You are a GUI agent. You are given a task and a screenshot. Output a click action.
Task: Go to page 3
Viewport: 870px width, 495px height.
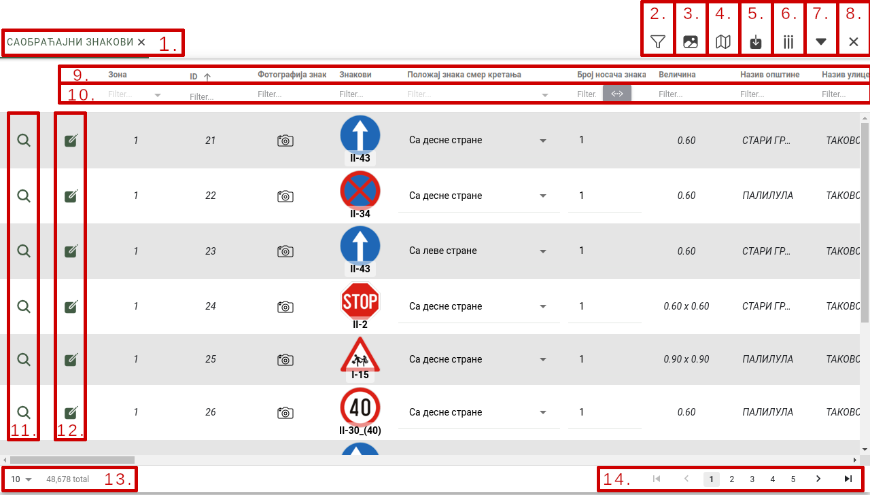pos(752,479)
